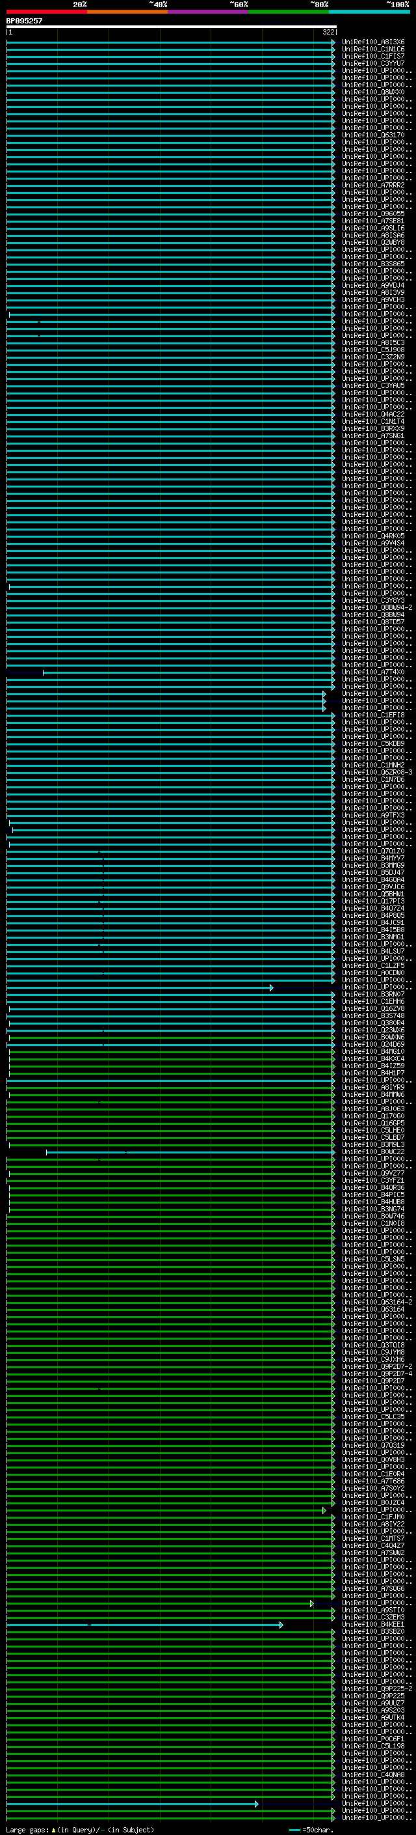Select hit label UniRef100_Q2WBY8
This screenshot has width=416, height=1835.
(x=373, y=242)
